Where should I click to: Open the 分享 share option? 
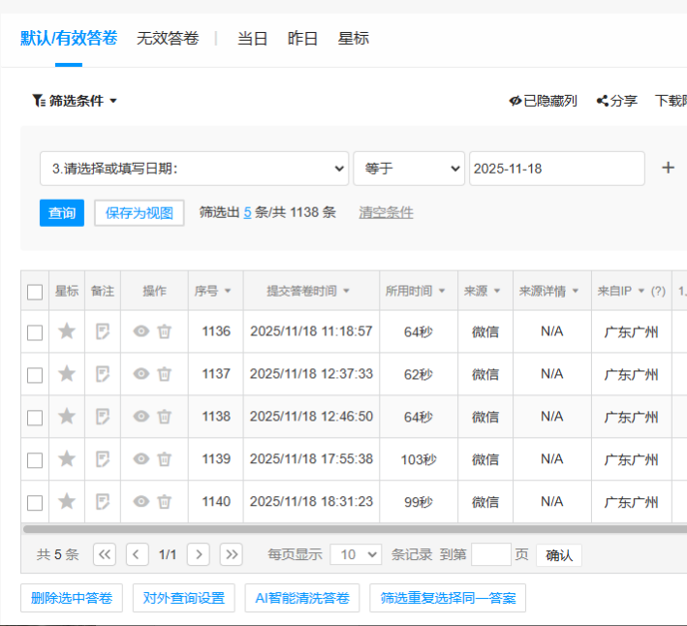617,101
